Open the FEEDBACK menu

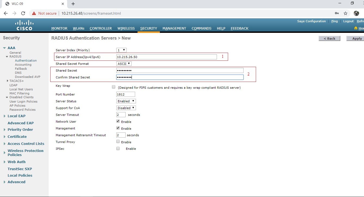point(239,28)
